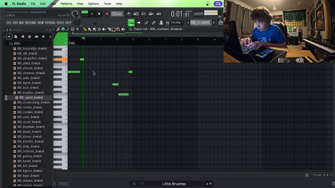Screen dimensions: 335x188
Task: Arm the red record button
Action: click(107, 14)
